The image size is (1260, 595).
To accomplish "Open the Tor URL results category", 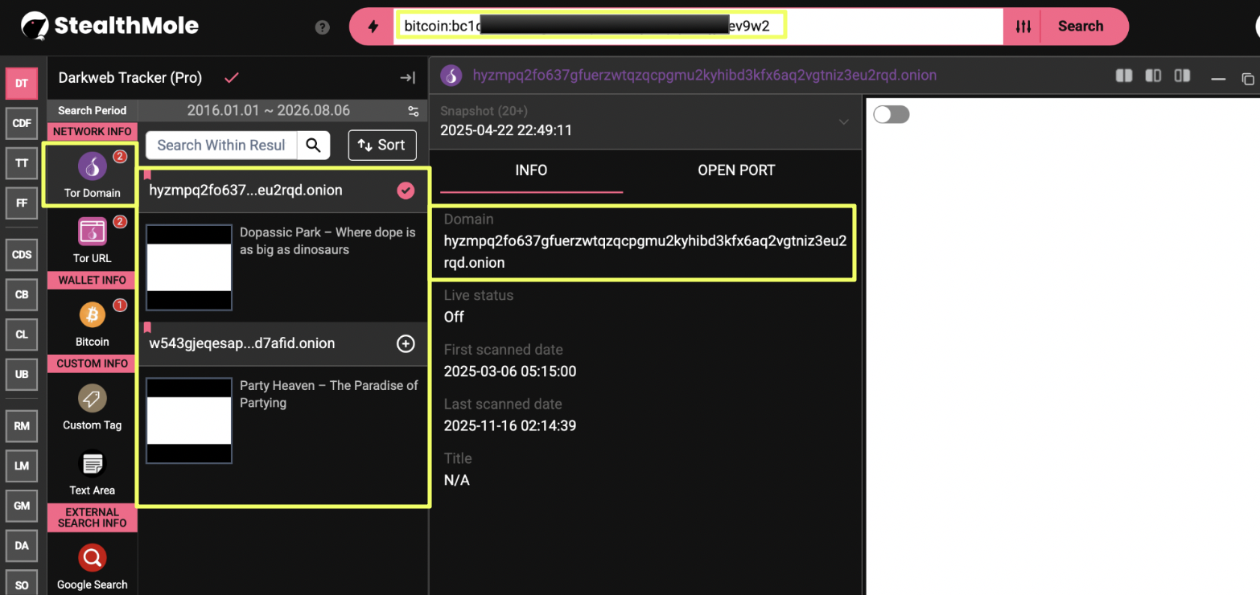I will point(92,240).
